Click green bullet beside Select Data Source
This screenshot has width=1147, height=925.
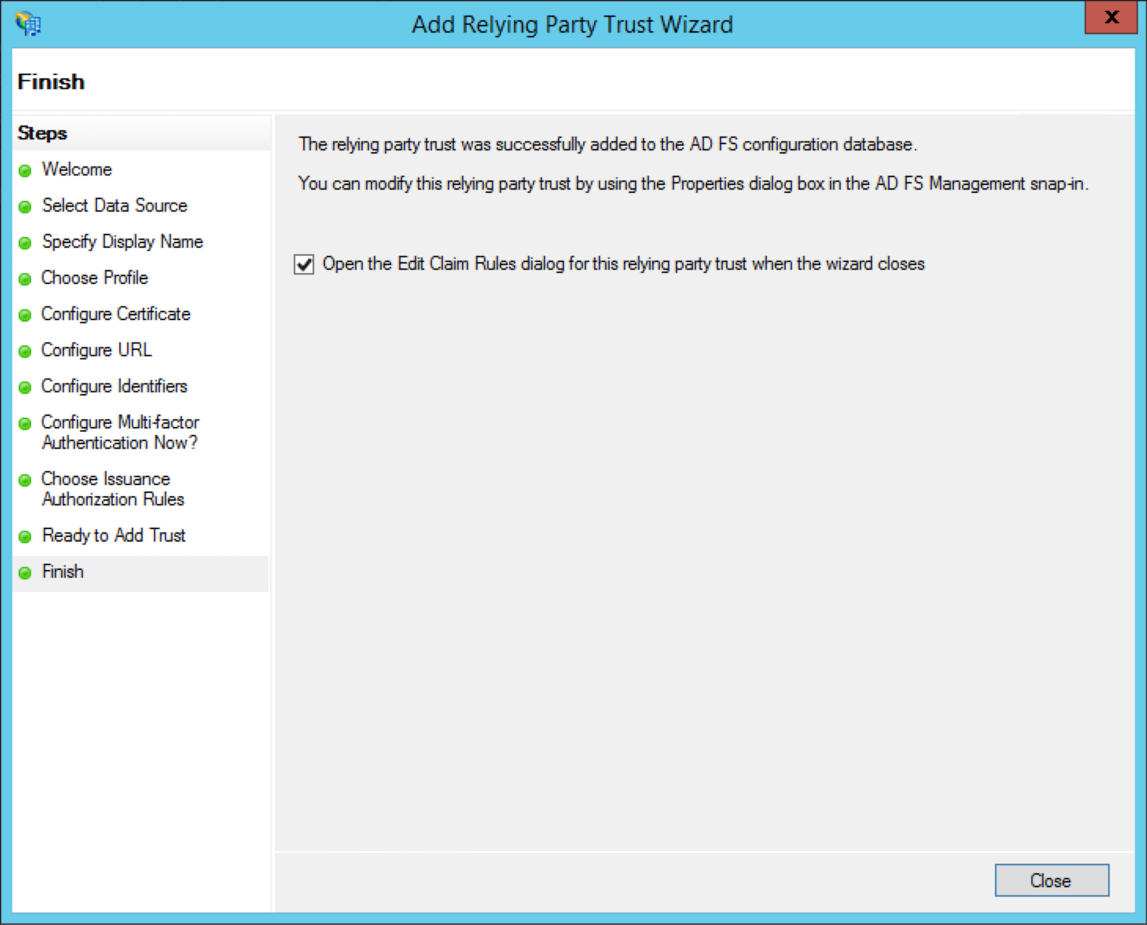(x=25, y=207)
